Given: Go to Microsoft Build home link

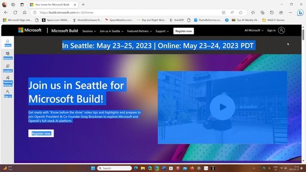Looking at the screenshot, I should point(65,31).
